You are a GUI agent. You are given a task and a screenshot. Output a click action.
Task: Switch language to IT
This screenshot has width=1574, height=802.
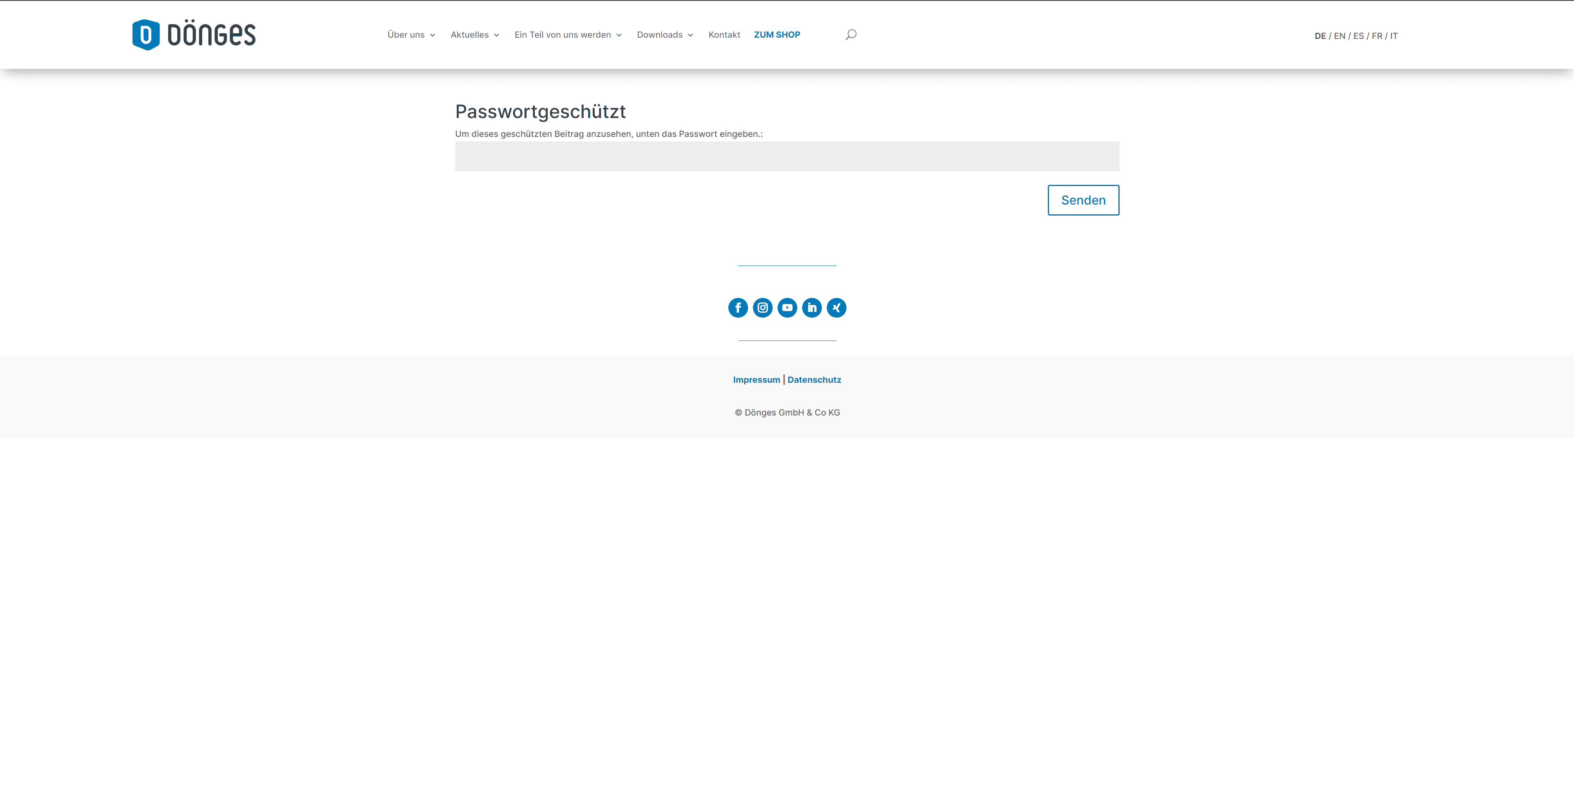coord(1394,36)
